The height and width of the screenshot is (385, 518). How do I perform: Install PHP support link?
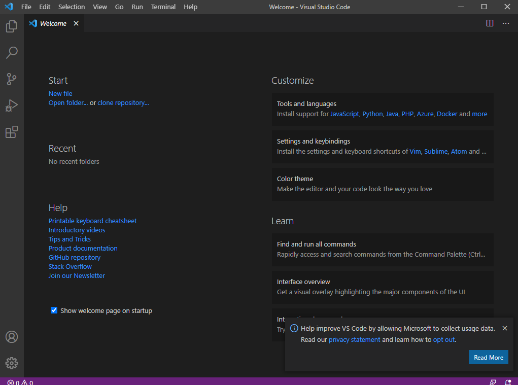tap(407, 114)
